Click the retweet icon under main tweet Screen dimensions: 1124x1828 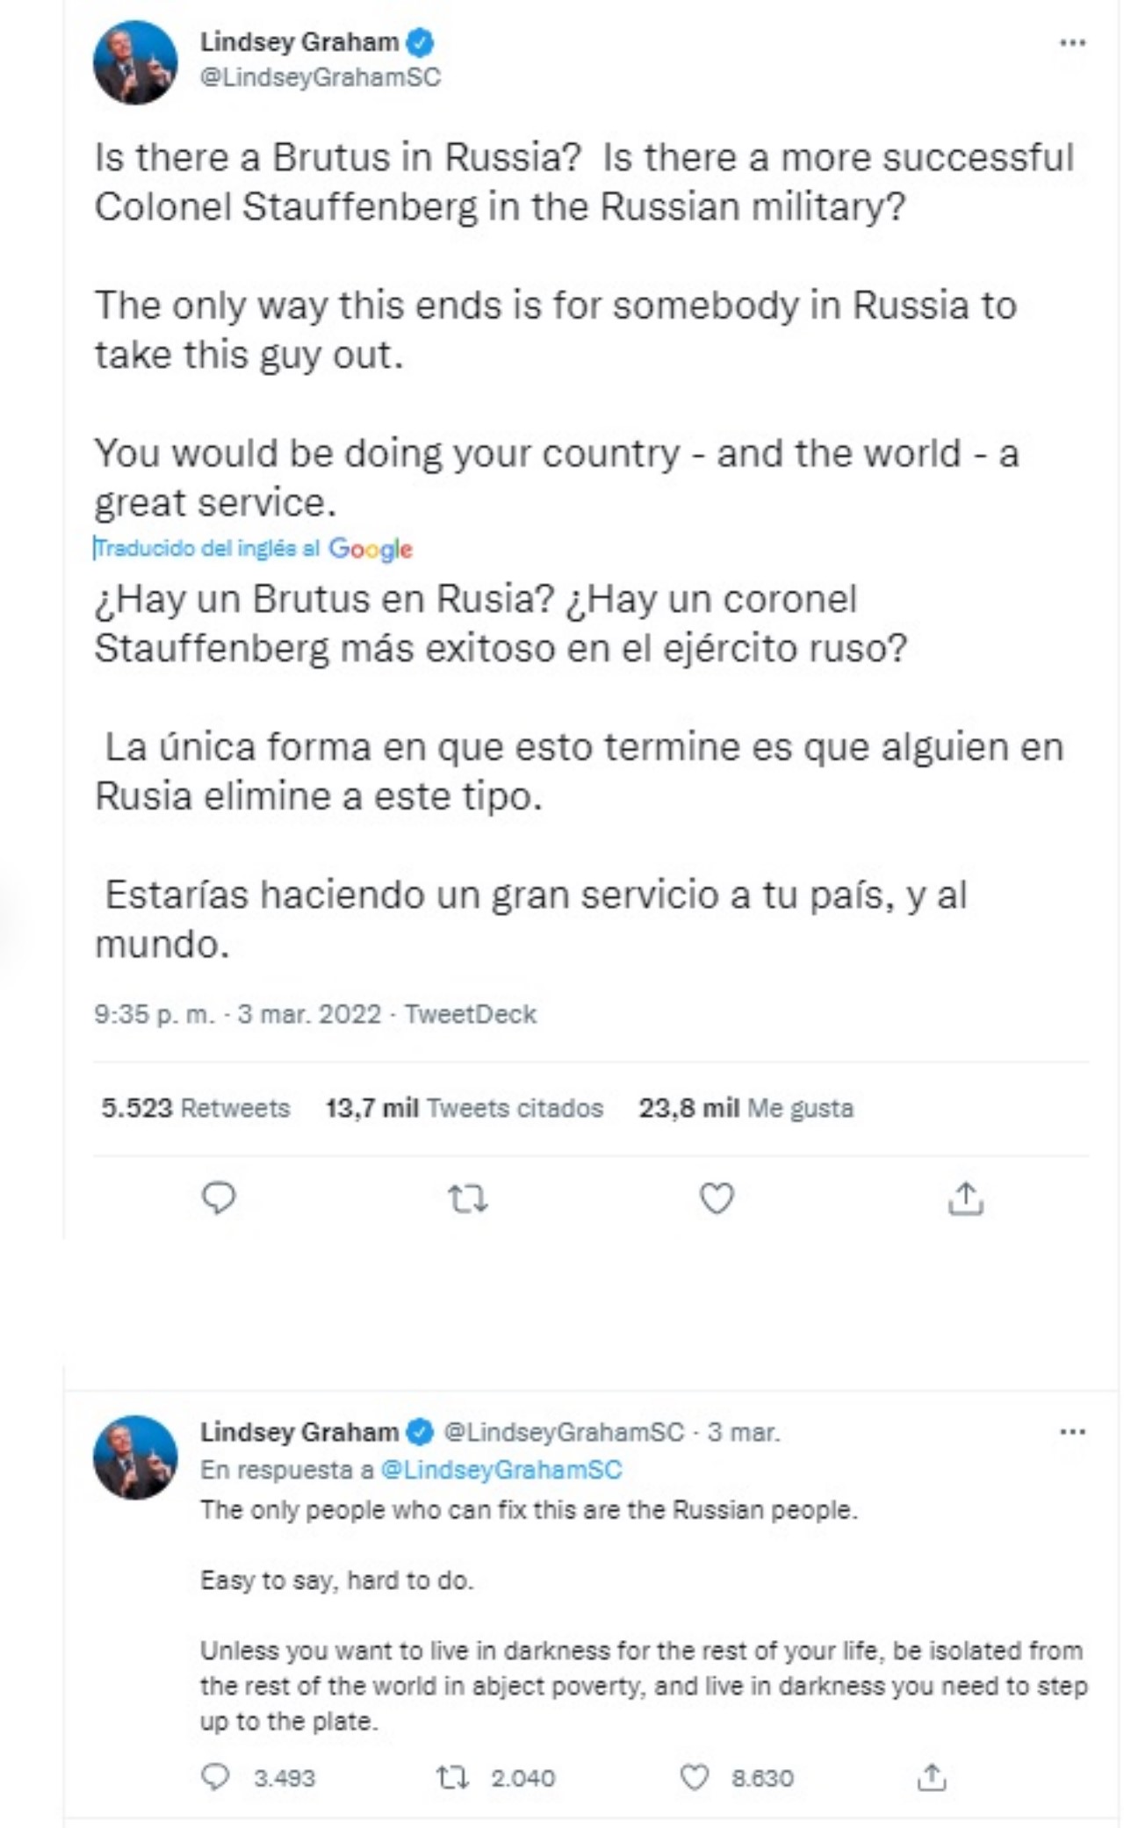click(468, 1198)
